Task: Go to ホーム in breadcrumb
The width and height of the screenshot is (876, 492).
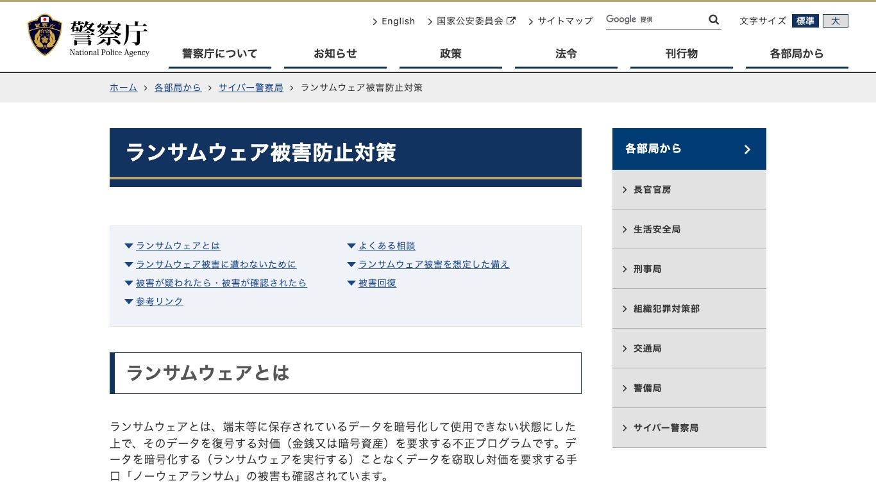Action: pos(124,88)
